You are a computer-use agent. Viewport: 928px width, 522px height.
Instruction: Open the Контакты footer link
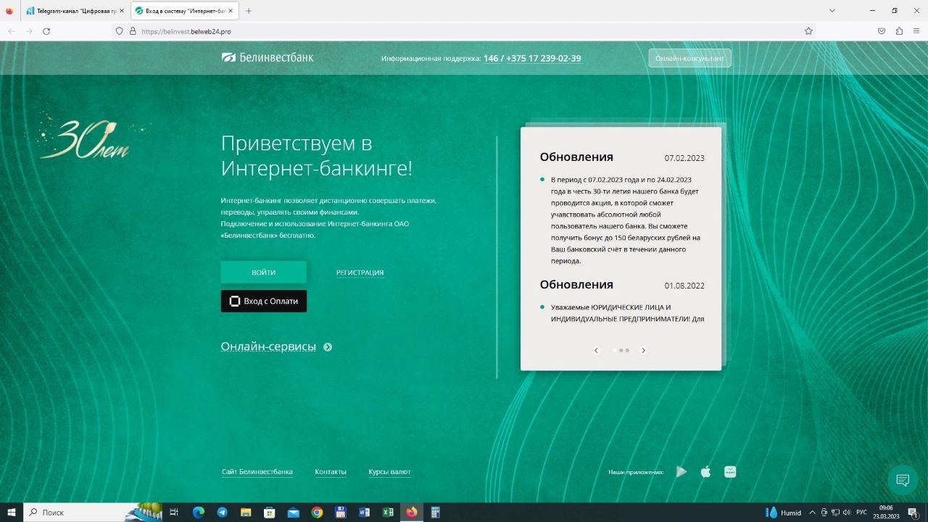[331, 472]
